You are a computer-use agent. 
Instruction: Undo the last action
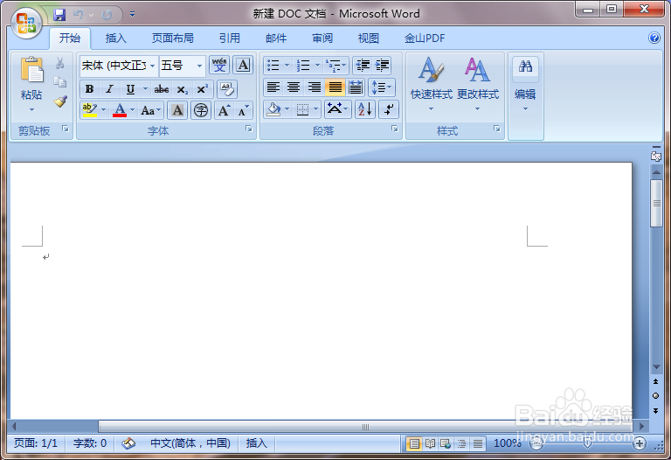78,15
